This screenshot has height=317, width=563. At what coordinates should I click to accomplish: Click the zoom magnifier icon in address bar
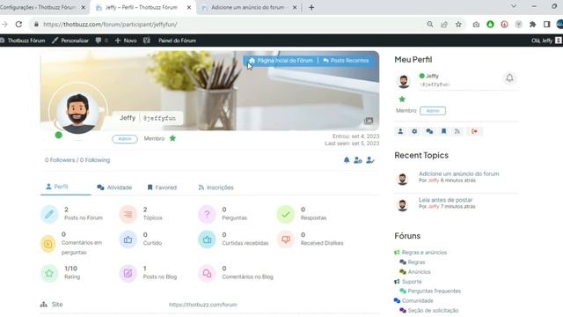(x=430, y=25)
